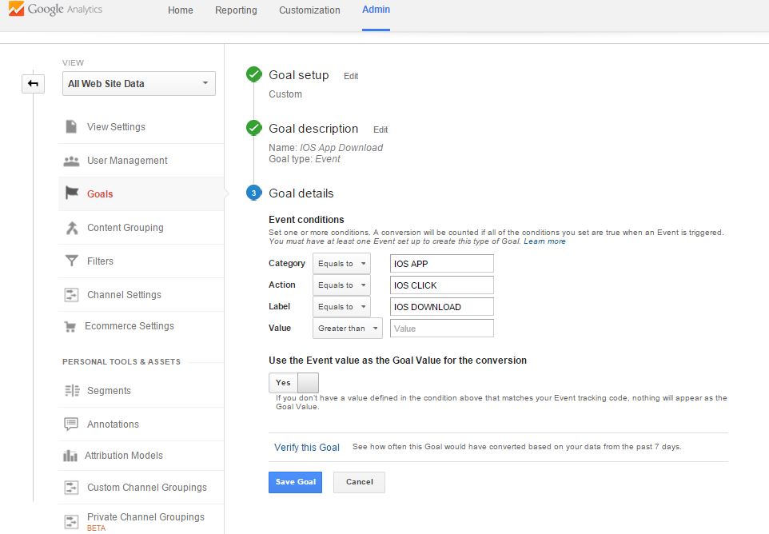Screen dimensions: 769x534
Task: Open the Category condition Equals to dropdown
Action: click(x=341, y=264)
